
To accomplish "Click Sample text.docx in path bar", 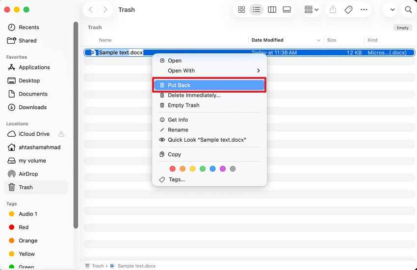I will [x=133, y=266].
